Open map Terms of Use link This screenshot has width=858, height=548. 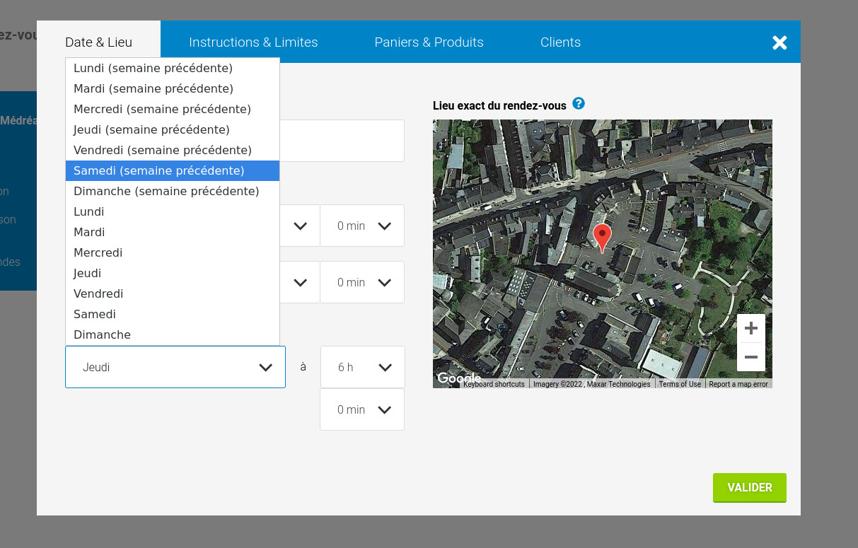pyautogui.click(x=680, y=384)
